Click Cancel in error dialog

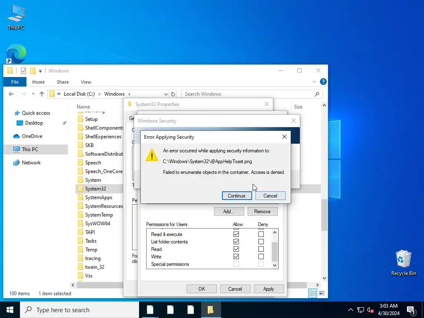tap(270, 196)
